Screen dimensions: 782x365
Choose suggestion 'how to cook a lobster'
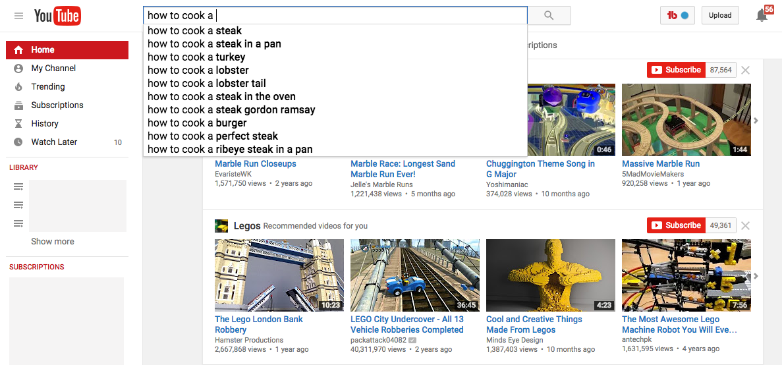(x=335, y=70)
